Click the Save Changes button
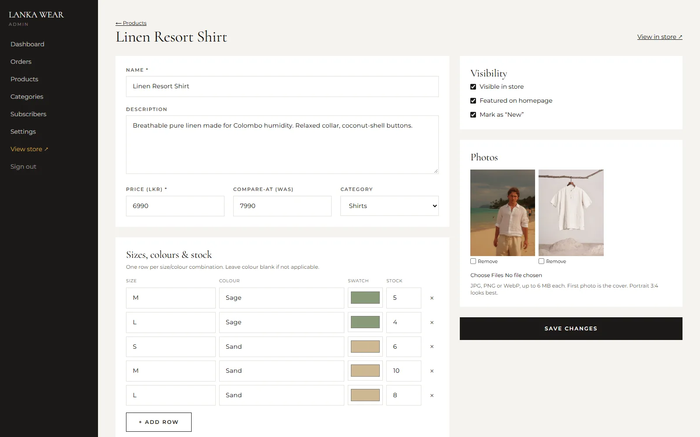This screenshot has height=437, width=700. [x=571, y=329]
